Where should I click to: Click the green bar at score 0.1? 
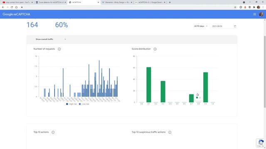(149, 85)
